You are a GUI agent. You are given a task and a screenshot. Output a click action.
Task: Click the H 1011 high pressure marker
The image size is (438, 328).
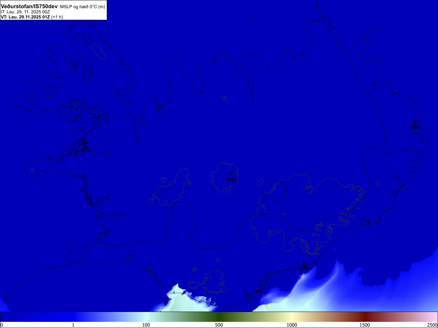231,176
